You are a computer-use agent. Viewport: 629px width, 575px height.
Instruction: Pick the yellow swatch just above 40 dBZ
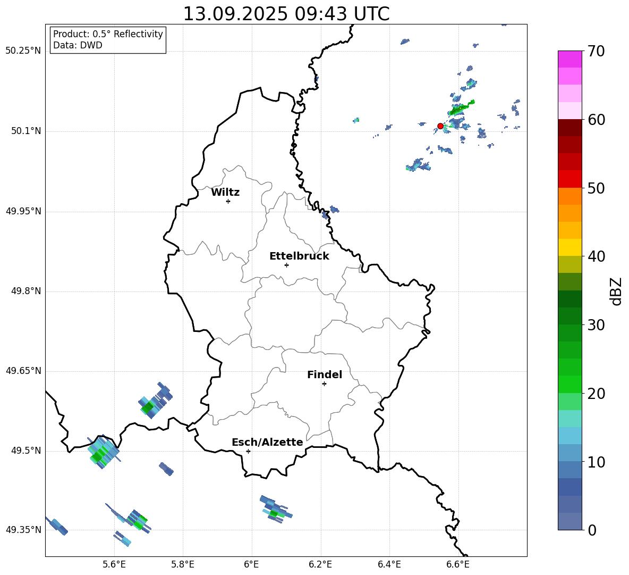pyautogui.click(x=570, y=247)
